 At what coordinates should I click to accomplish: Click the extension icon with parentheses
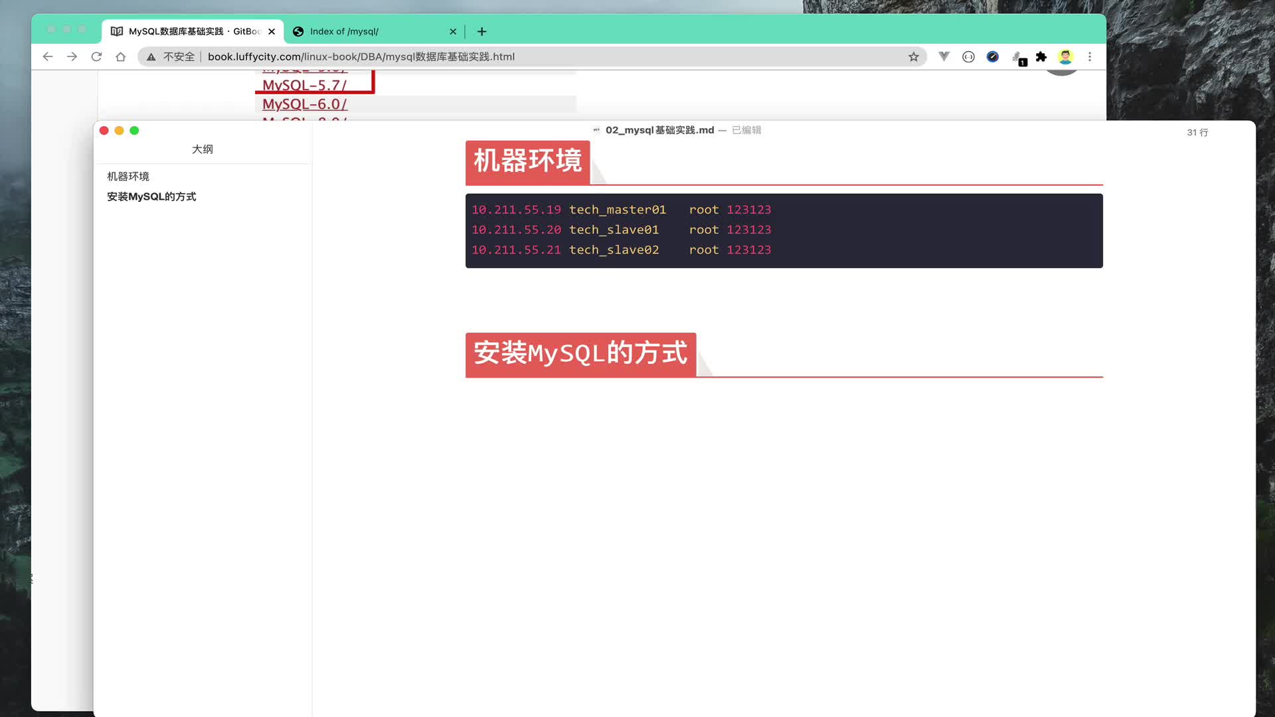[968, 57]
